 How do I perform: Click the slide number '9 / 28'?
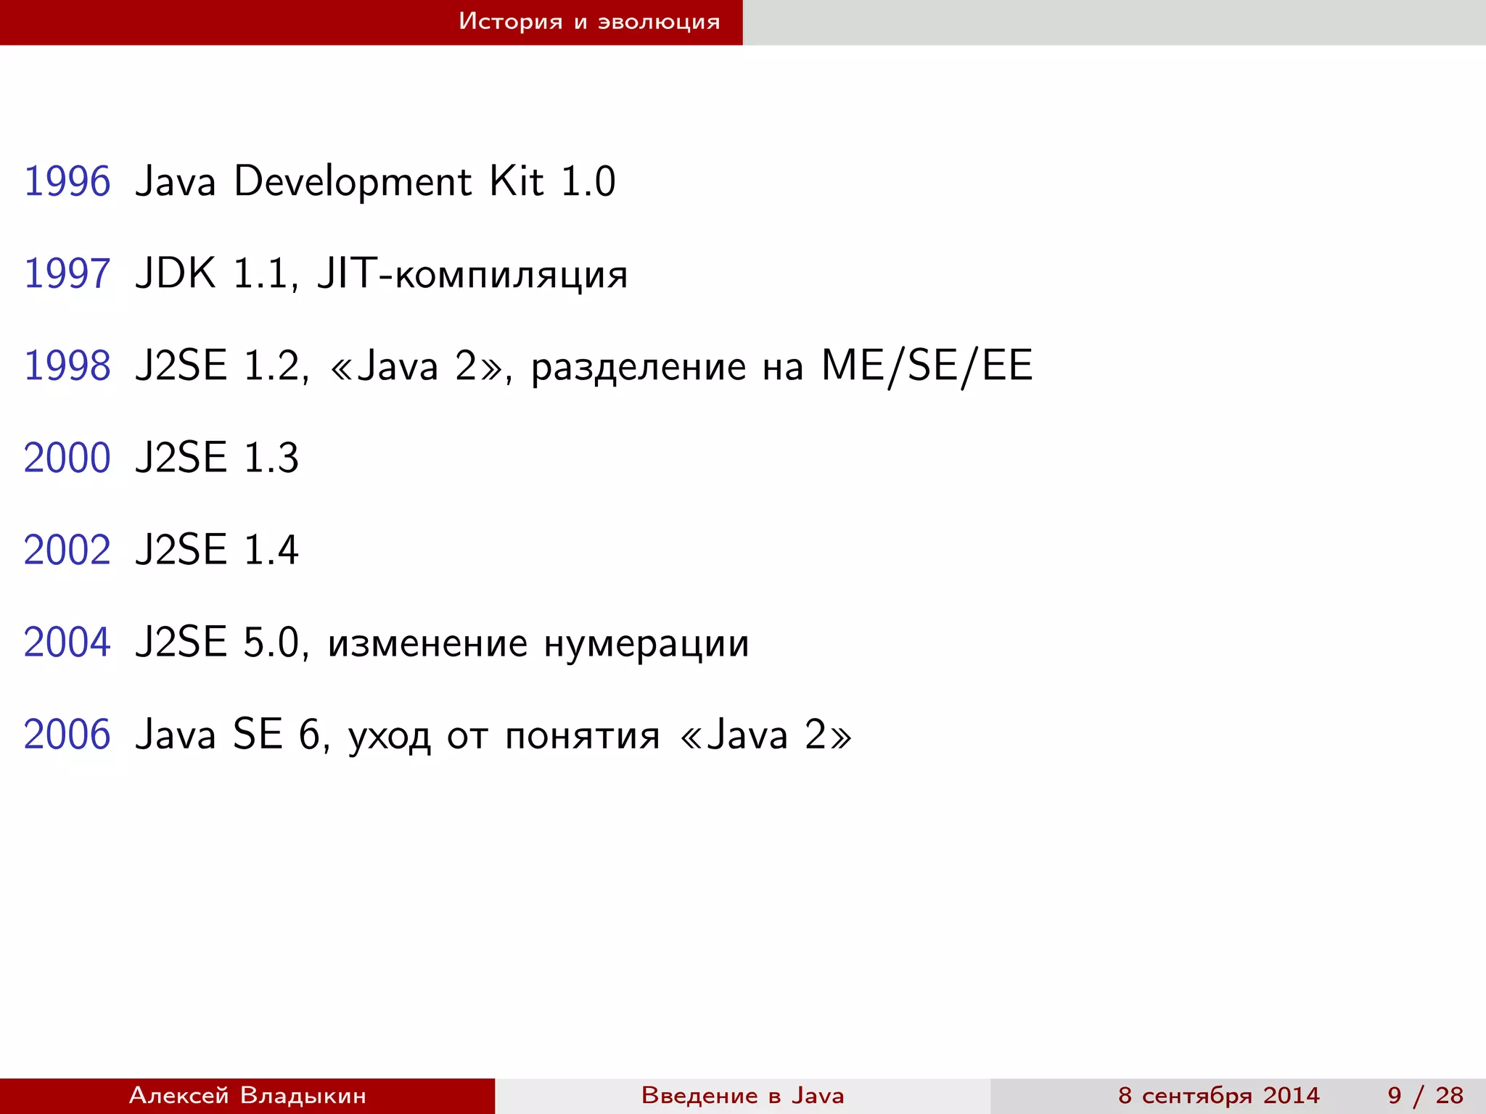[1425, 1095]
